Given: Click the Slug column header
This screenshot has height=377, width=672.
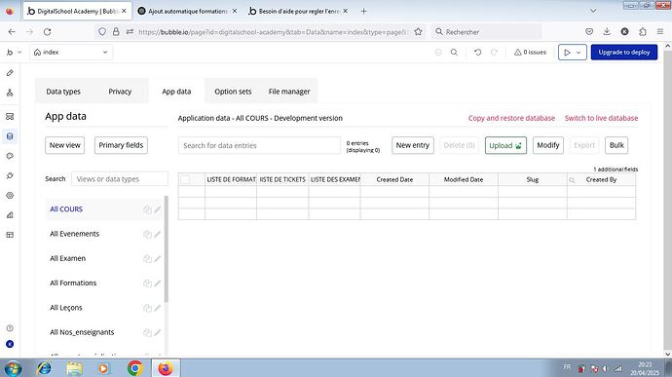Looking at the screenshot, I should click(533, 179).
